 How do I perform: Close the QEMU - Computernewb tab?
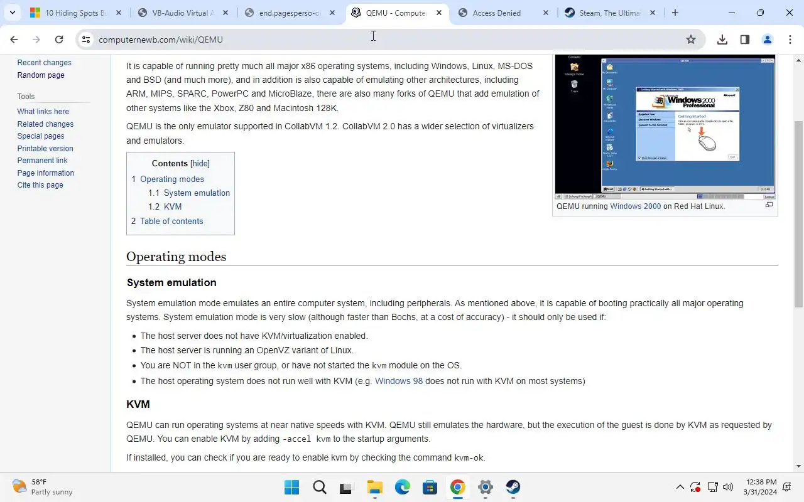tap(439, 13)
